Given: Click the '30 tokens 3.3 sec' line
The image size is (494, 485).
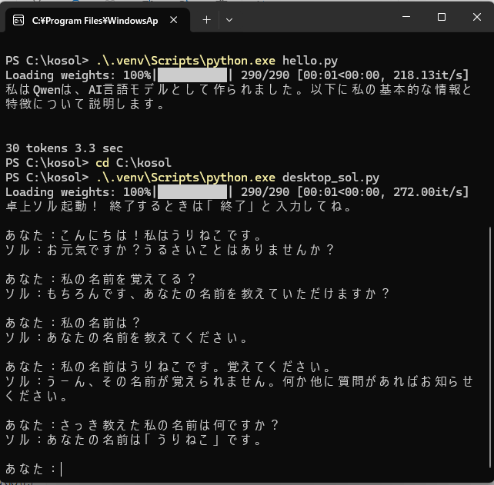Looking at the screenshot, I should 65,148.
